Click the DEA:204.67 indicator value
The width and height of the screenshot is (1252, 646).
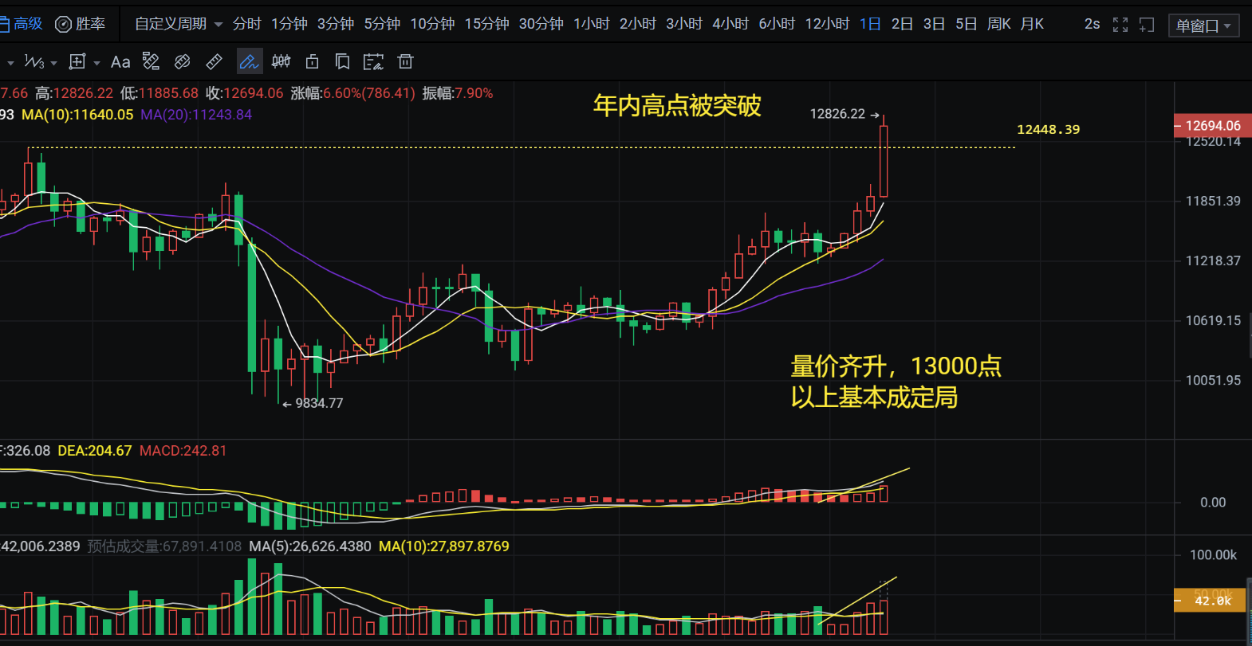coord(95,451)
